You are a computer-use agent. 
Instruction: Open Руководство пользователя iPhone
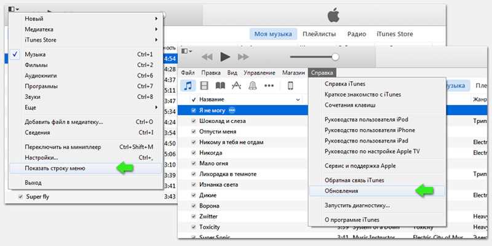pos(377,130)
